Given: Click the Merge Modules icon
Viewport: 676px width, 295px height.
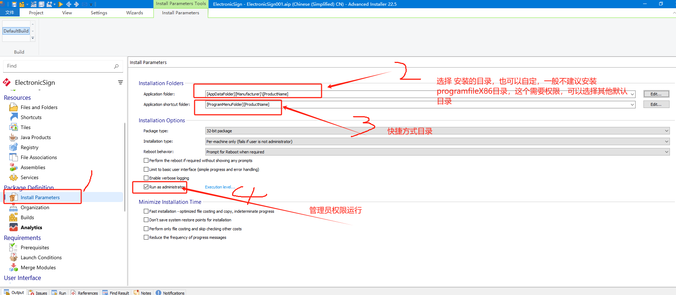Looking at the screenshot, I should click(14, 267).
